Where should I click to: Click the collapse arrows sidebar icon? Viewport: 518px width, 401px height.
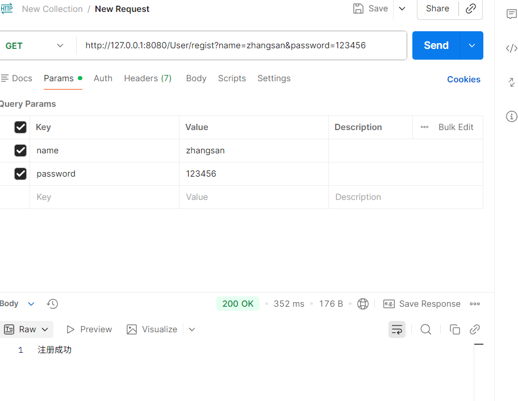[x=511, y=82]
